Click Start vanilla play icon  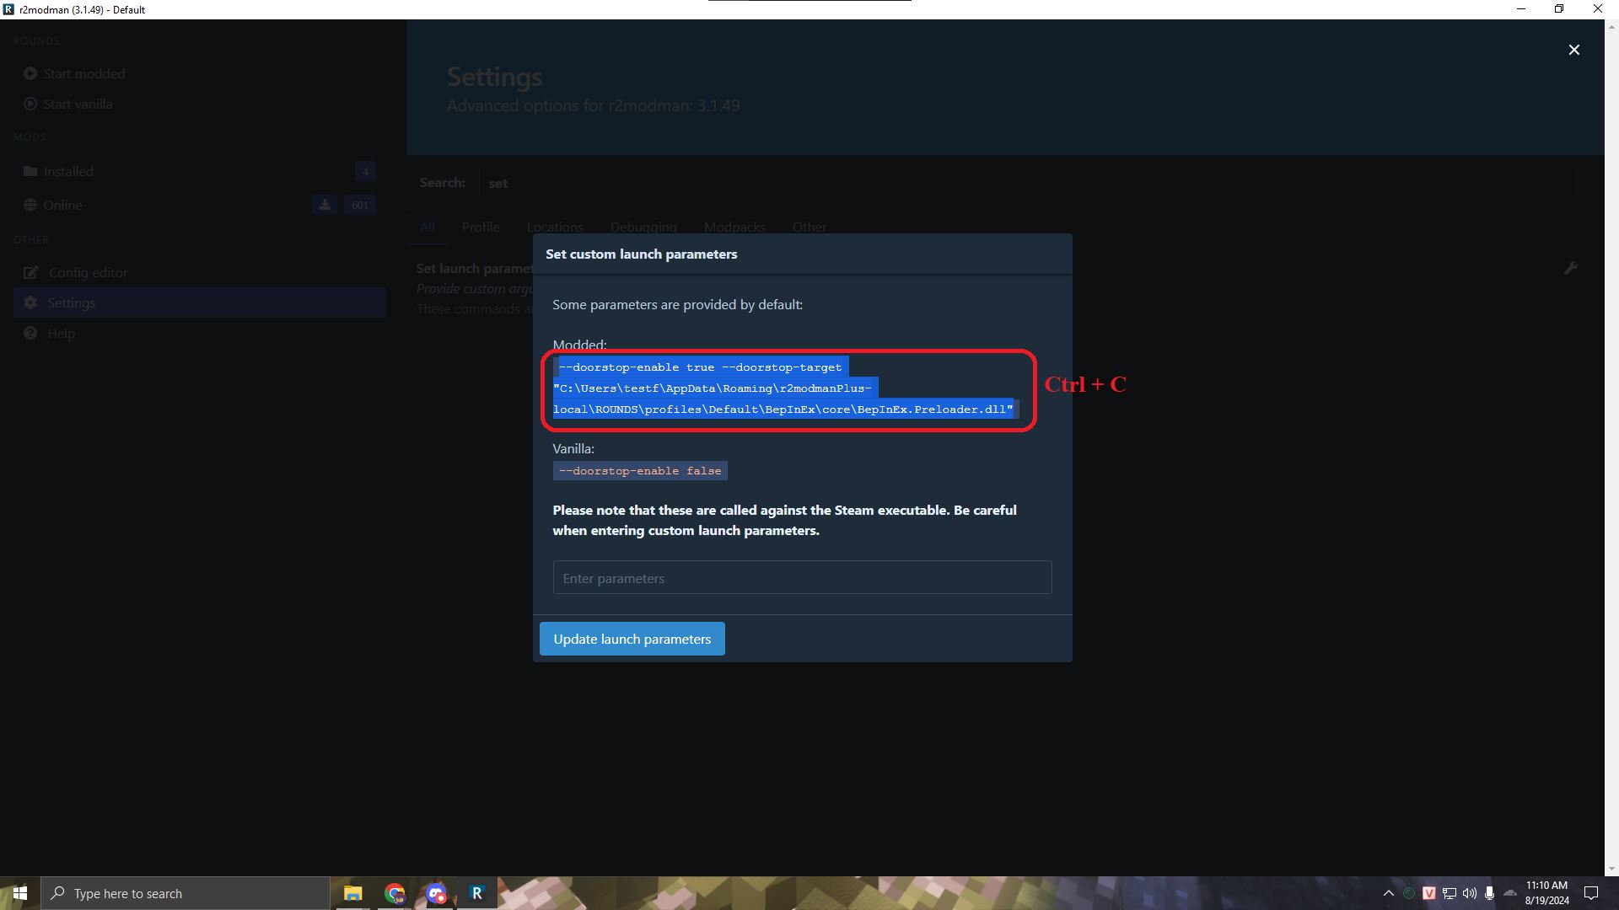(x=30, y=104)
